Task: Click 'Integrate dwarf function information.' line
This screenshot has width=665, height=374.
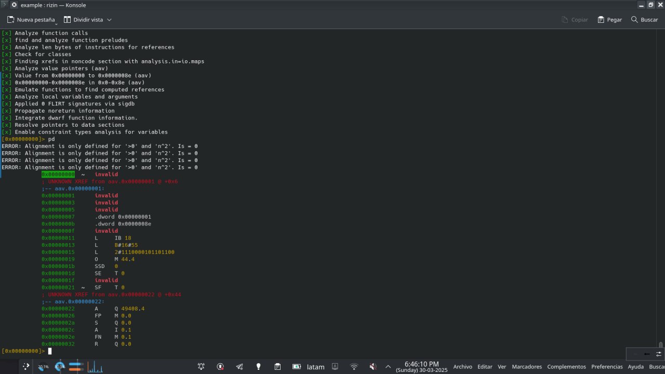Action: pos(76,118)
